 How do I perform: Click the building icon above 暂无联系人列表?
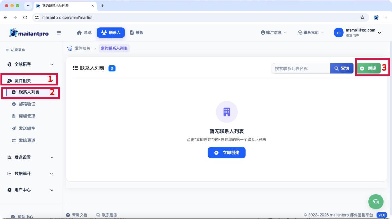[x=227, y=112]
